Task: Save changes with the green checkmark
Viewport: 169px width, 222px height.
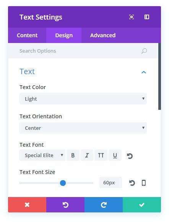Action: pos(142,205)
